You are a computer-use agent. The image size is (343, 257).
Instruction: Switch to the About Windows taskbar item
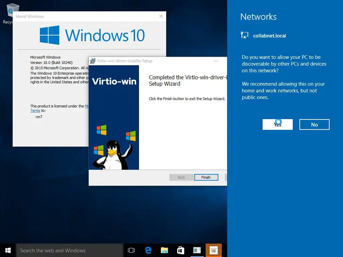[197, 250]
